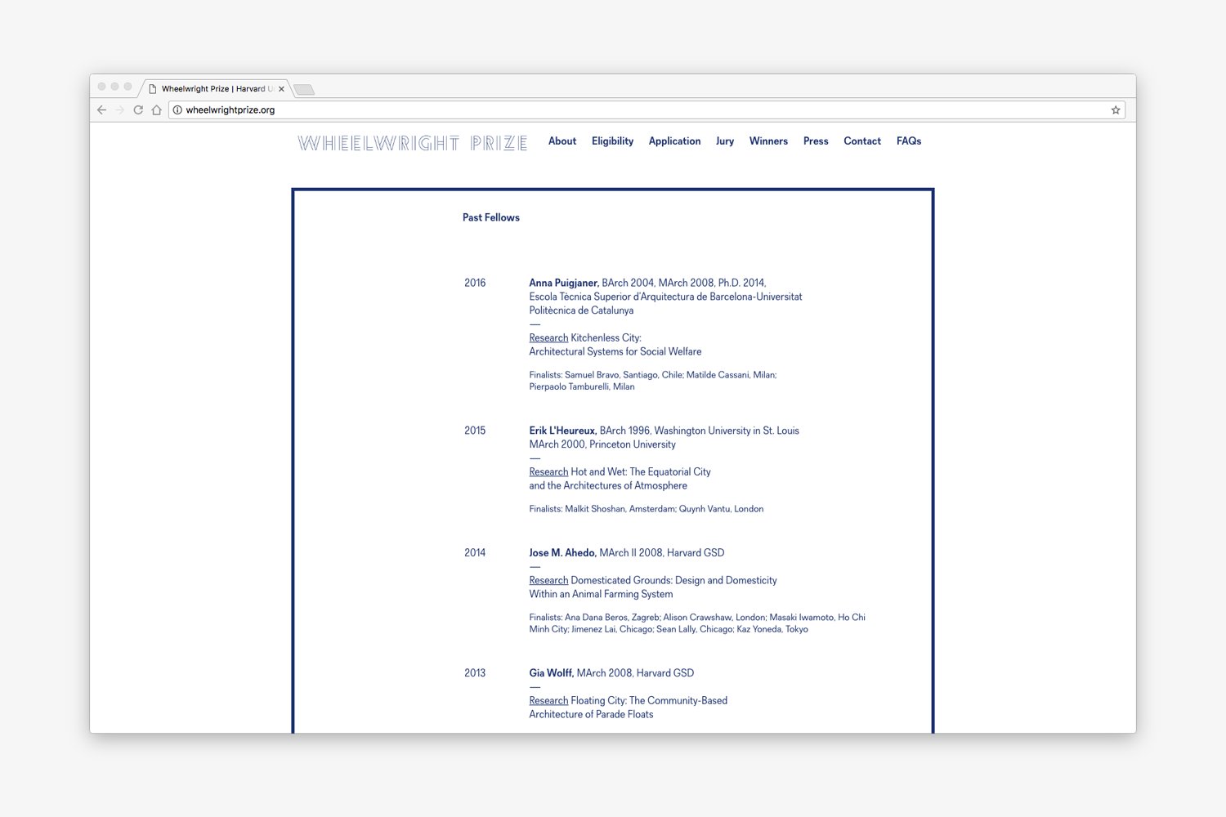
Task: Select the Wheelwright Prize browser tab
Action: click(217, 89)
